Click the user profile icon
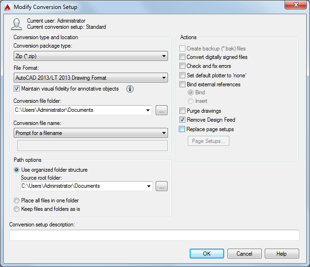The image size is (310, 267). pos(17,24)
